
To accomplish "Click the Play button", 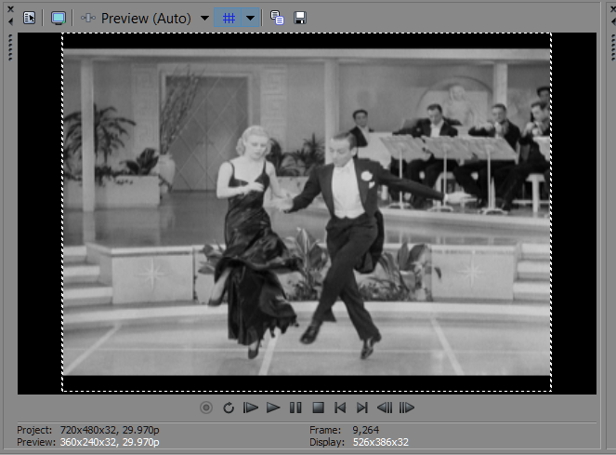I will coord(273,408).
